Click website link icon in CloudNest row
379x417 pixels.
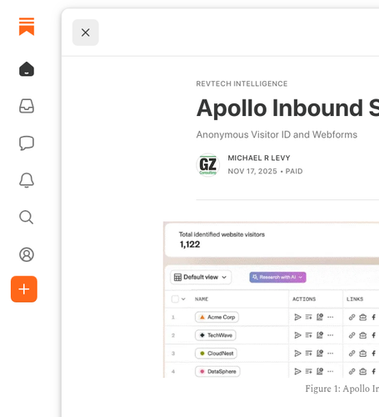352,354
